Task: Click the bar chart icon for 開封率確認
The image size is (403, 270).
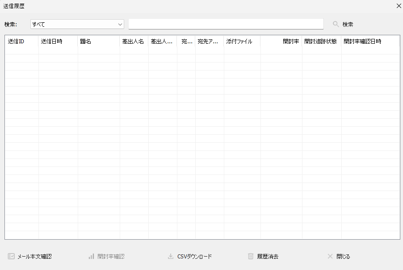Action: pos(91,256)
